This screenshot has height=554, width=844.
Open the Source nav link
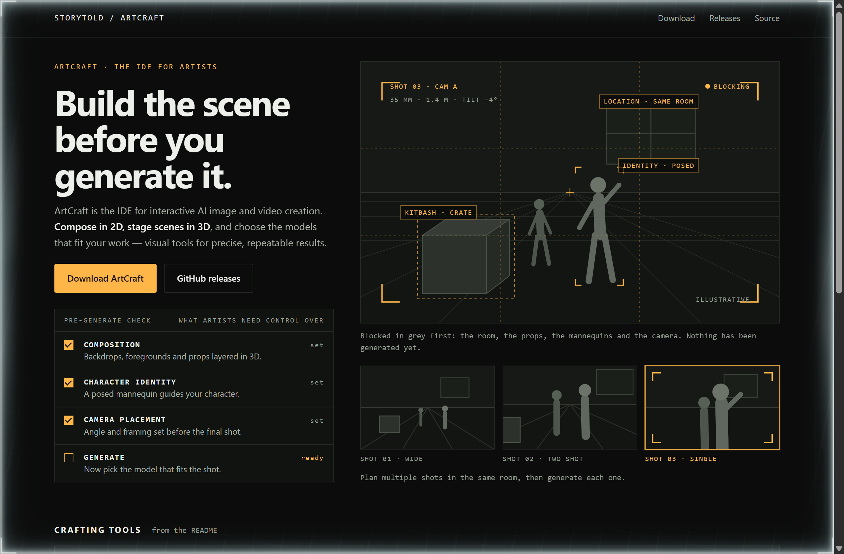pyautogui.click(x=767, y=18)
